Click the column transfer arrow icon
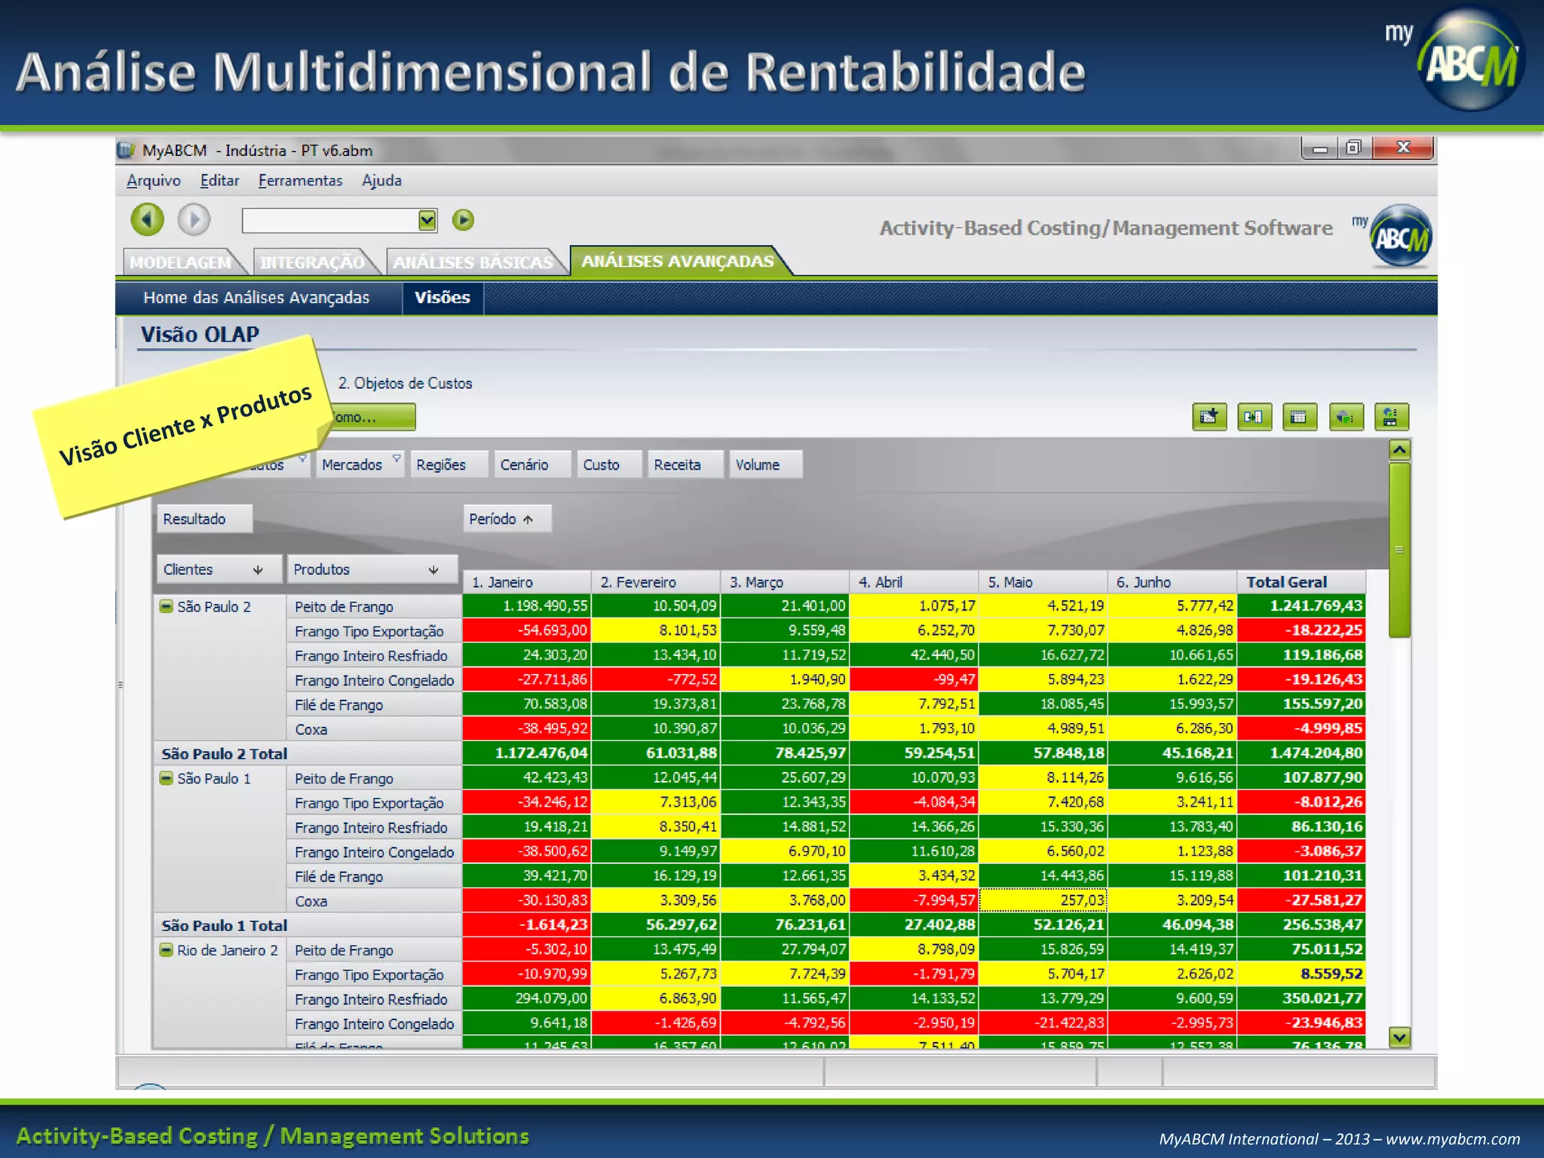 pos(1254,417)
